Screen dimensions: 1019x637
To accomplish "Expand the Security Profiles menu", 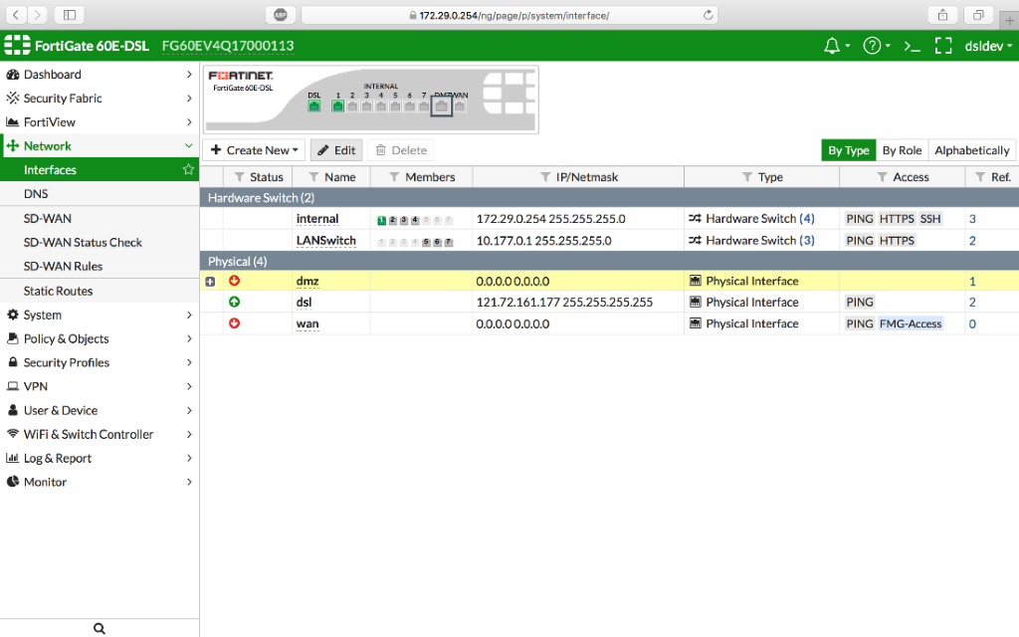I will 99,362.
